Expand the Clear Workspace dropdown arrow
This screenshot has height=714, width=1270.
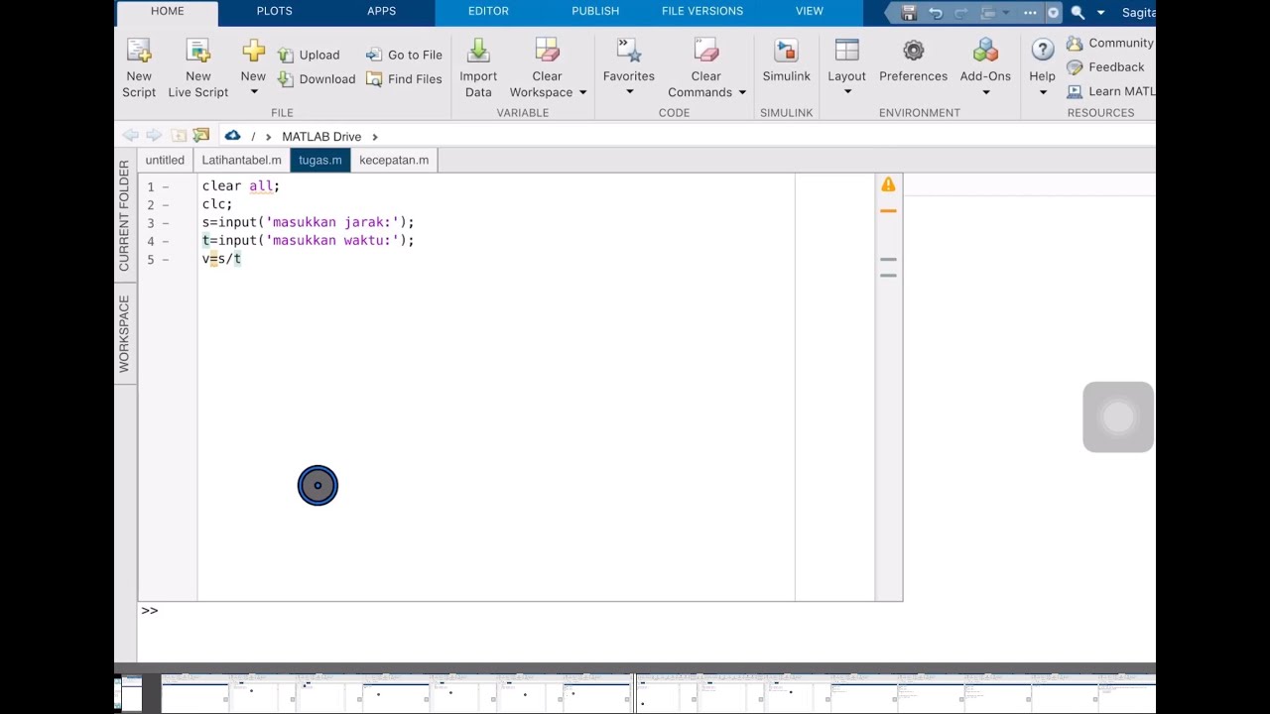click(583, 92)
